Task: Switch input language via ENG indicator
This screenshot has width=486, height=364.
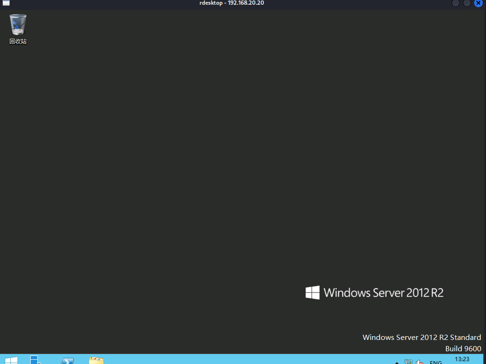Action: click(x=435, y=362)
